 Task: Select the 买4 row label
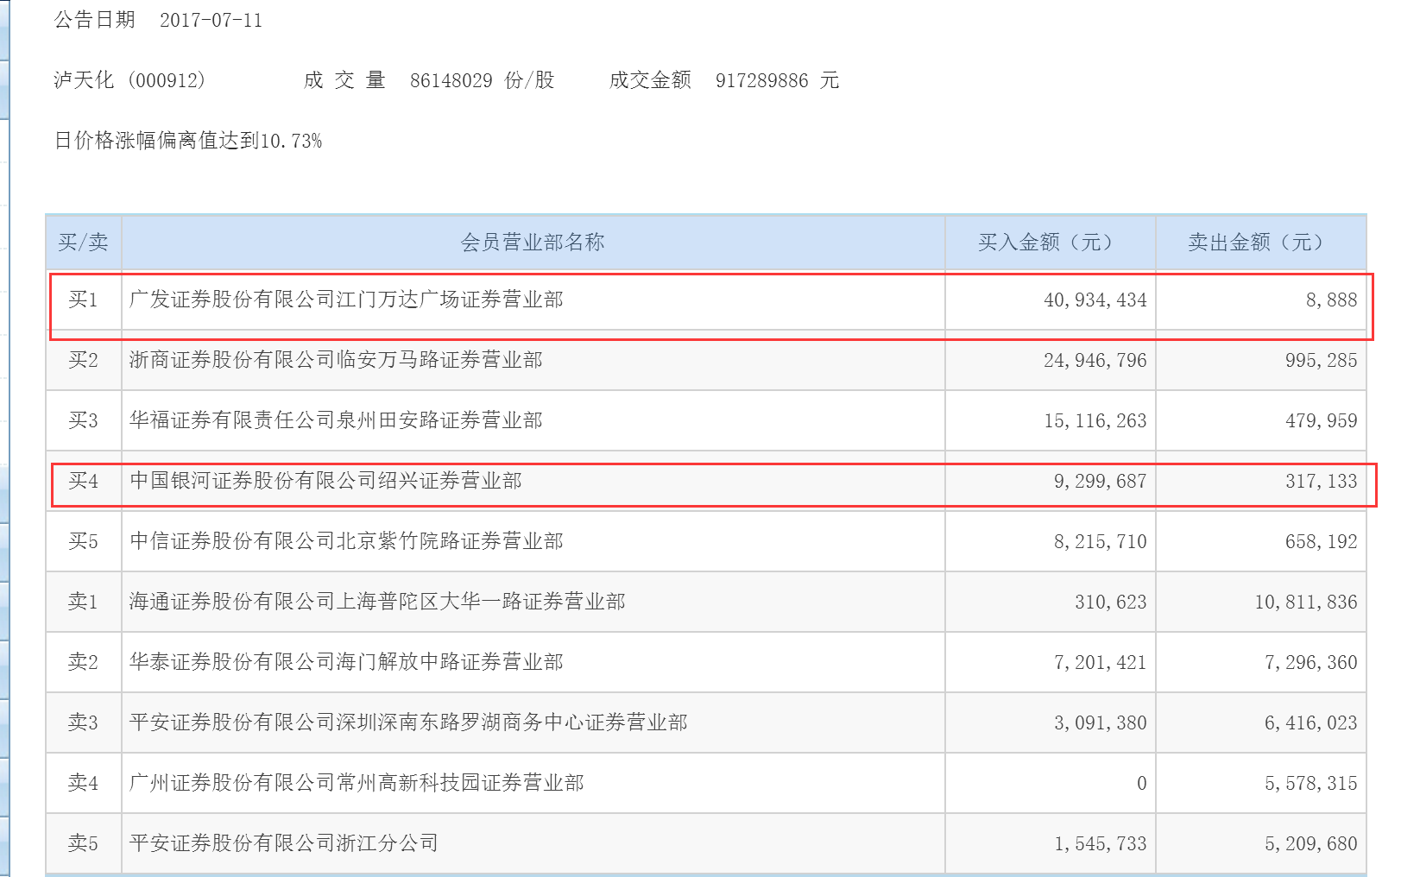click(x=83, y=481)
